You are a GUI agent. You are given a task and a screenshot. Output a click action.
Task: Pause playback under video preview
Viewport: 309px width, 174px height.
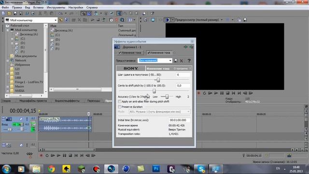point(222,93)
